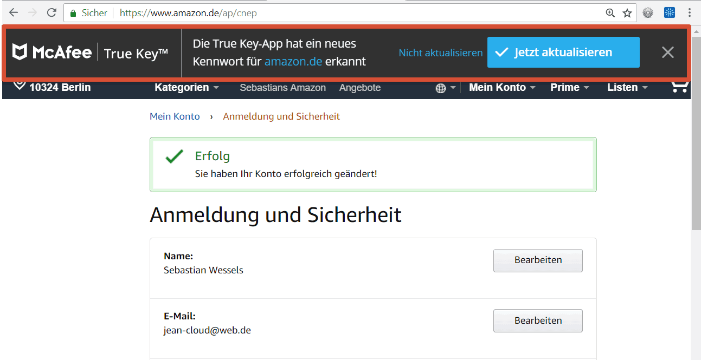Open the blue True Key extension icon

click(x=670, y=13)
